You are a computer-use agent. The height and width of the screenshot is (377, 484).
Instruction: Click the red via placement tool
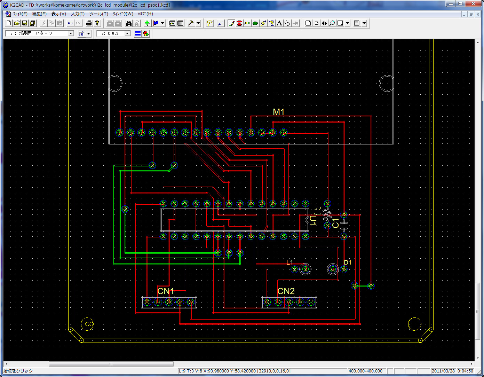click(239, 23)
